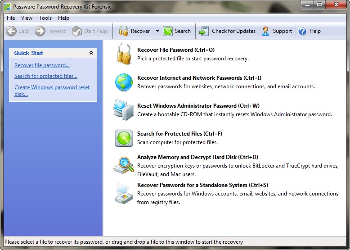
Task: Click the Passware app icon in title bar
Action: (7, 7)
